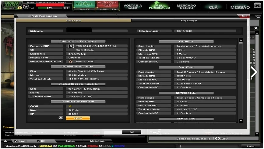The width and height of the screenshot is (264, 149).
Task: Click the Megafone message from DarKONdeathh
Action: pyautogui.click(x=65, y=146)
